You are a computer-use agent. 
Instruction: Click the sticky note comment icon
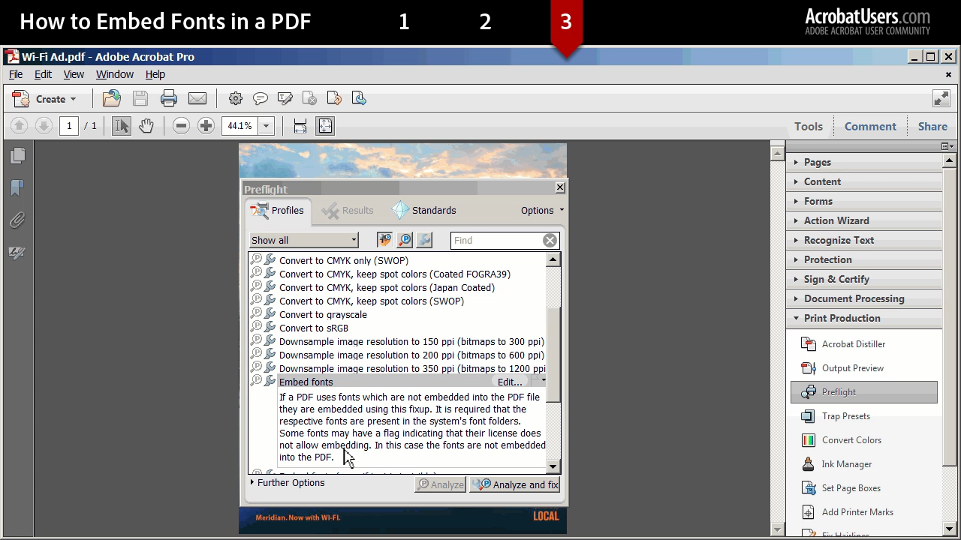(x=261, y=98)
